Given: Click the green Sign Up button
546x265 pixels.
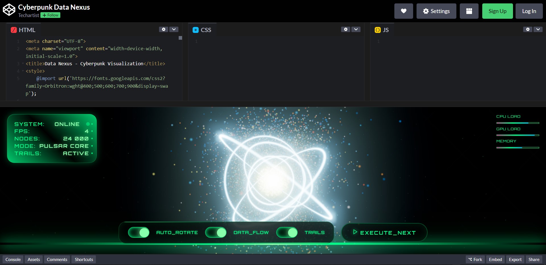Looking at the screenshot, I should click(497, 11).
